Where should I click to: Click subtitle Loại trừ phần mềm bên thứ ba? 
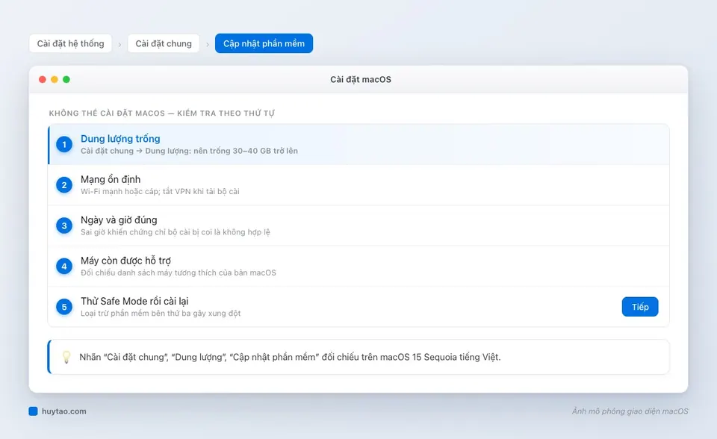pyautogui.click(x=161, y=314)
